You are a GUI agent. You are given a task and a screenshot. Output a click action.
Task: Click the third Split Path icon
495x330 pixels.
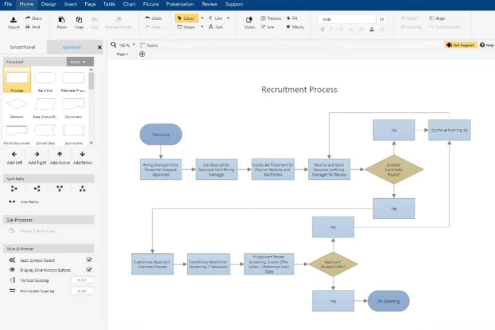click(60, 189)
